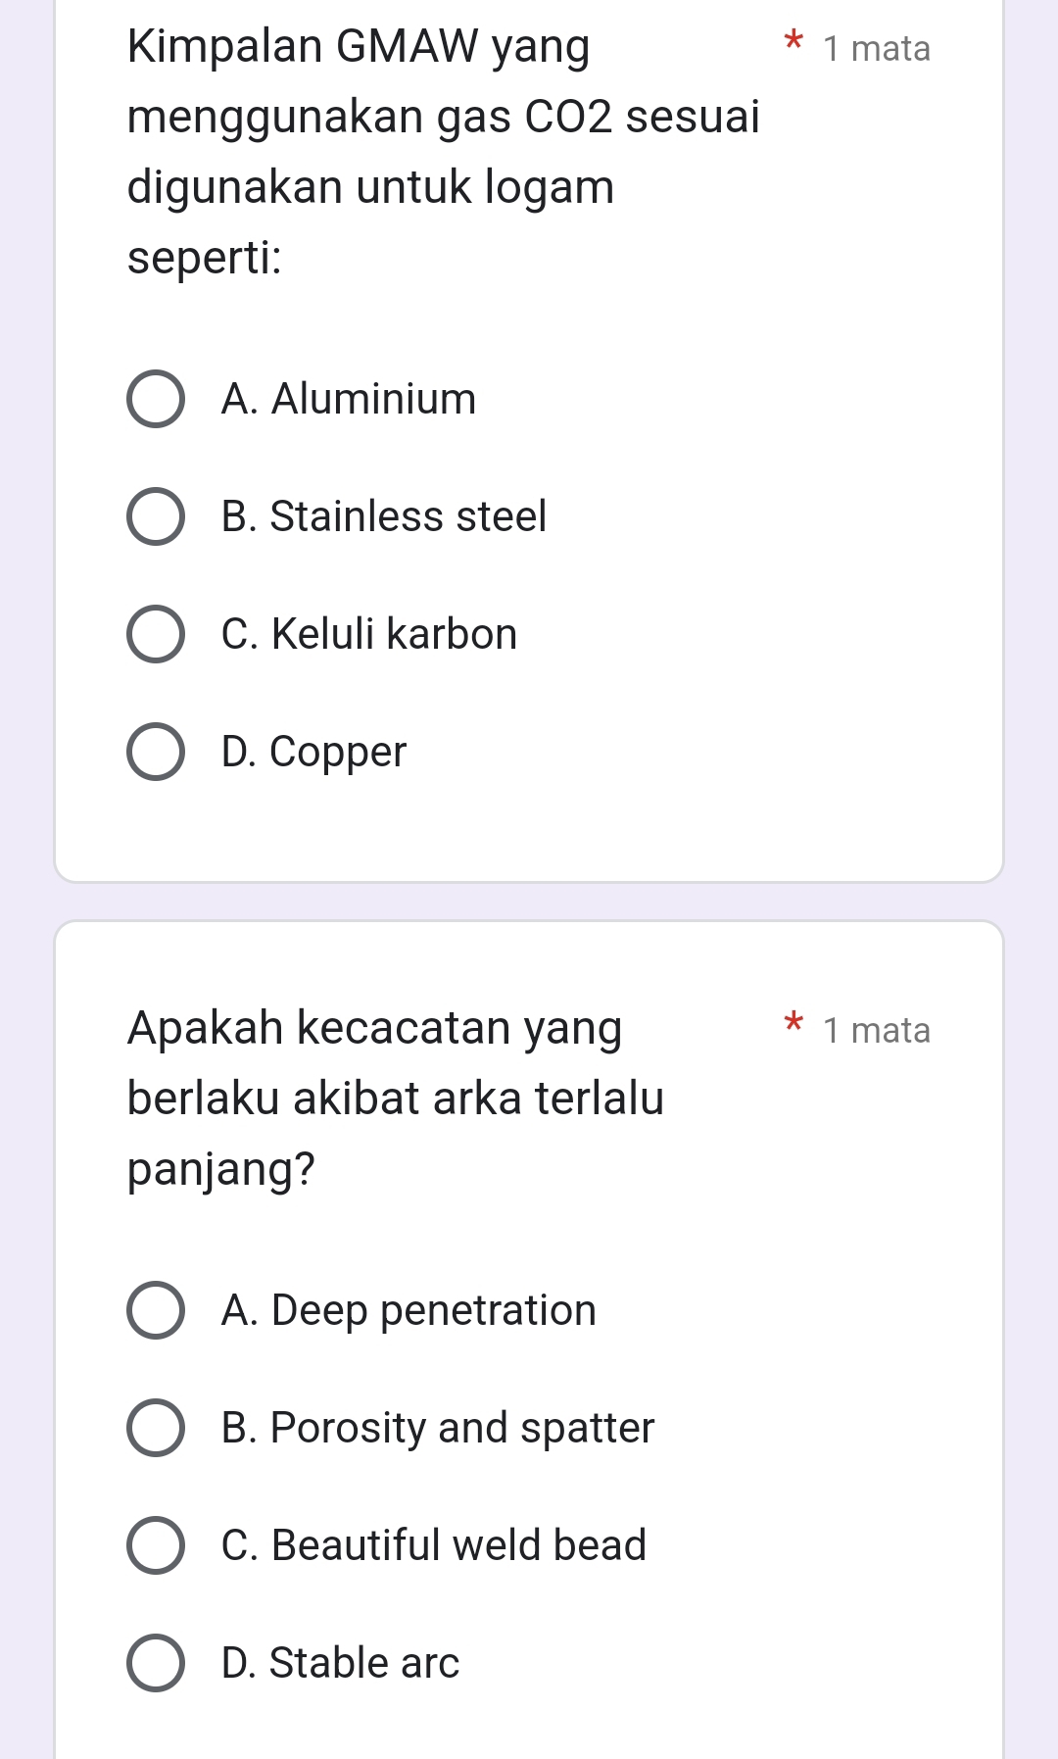Click the 'A. Aluminium' option text
This screenshot has height=1759, width=1058.
coord(349,399)
